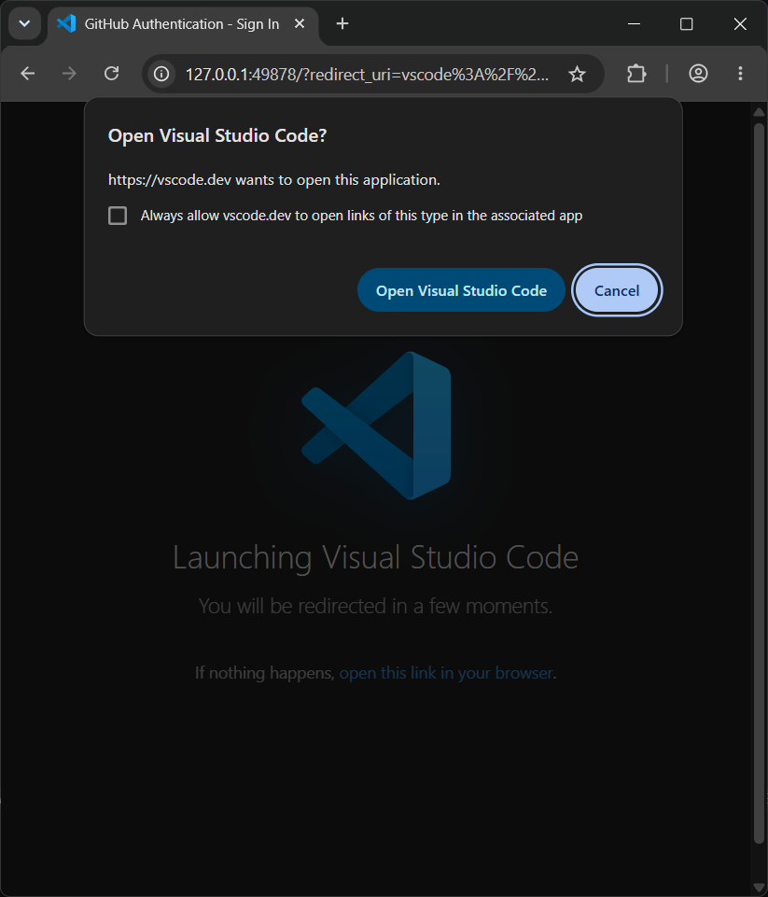Cancel the open application dialog
The image size is (768, 897).
click(617, 290)
